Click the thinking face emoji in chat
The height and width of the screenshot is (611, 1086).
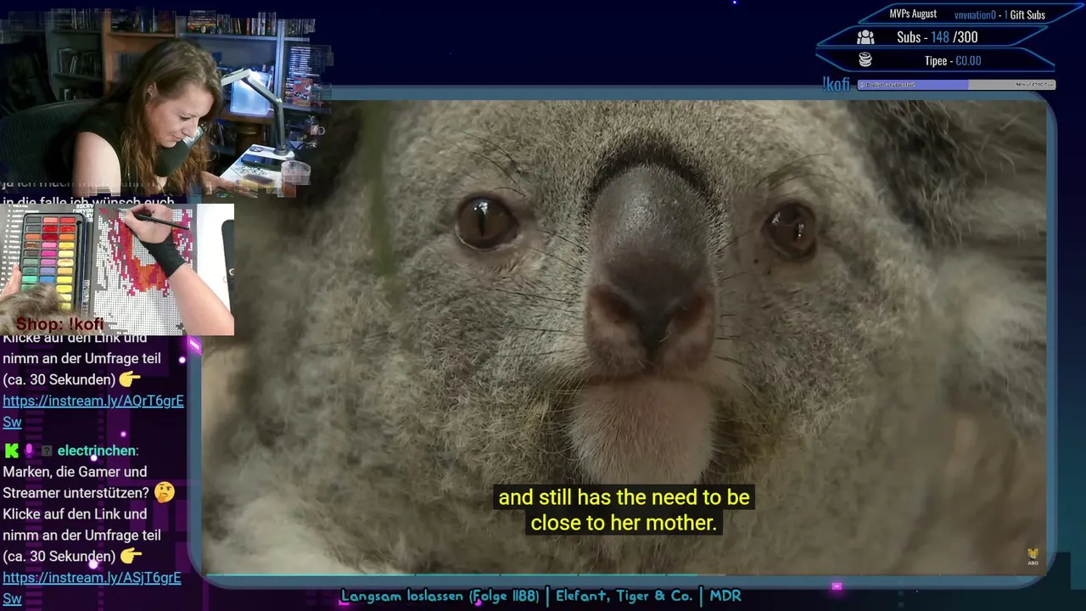(x=164, y=492)
